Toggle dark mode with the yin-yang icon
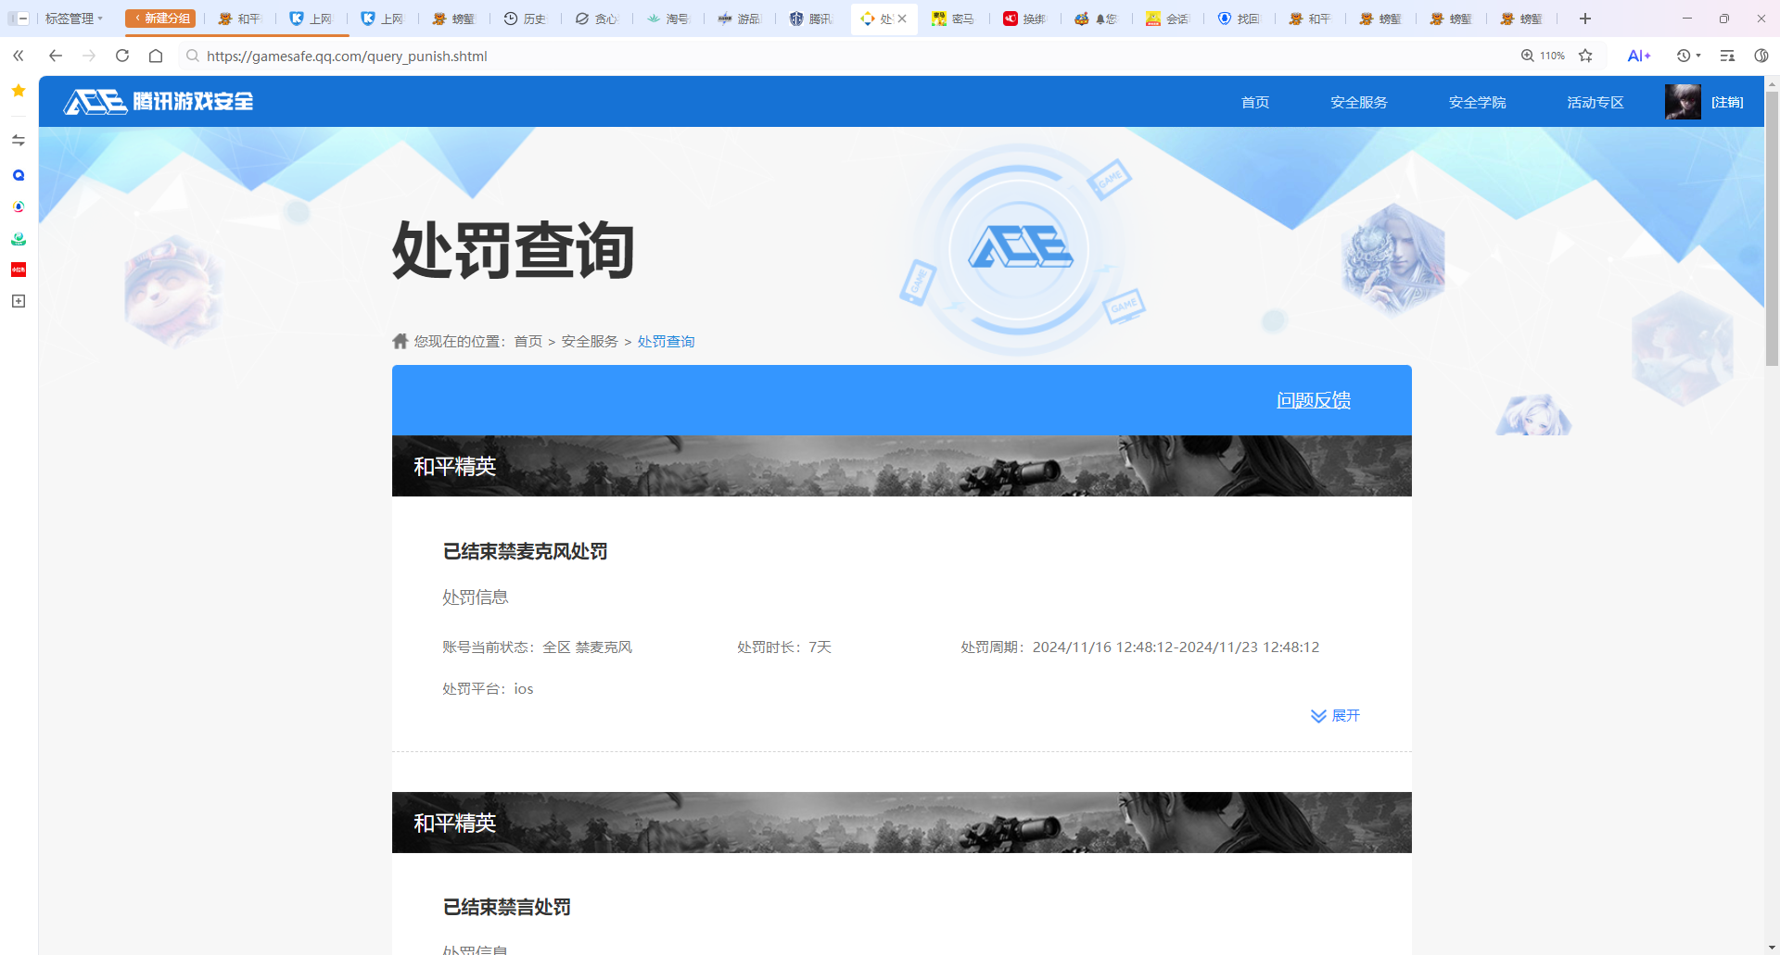Screen dimensions: 1780x955 1762,56
